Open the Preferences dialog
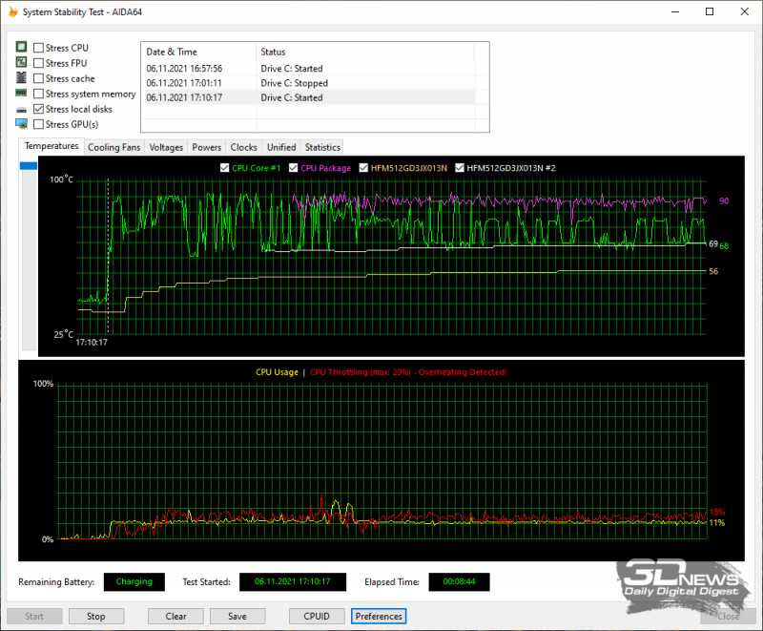The width and height of the screenshot is (763, 631). [379, 616]
